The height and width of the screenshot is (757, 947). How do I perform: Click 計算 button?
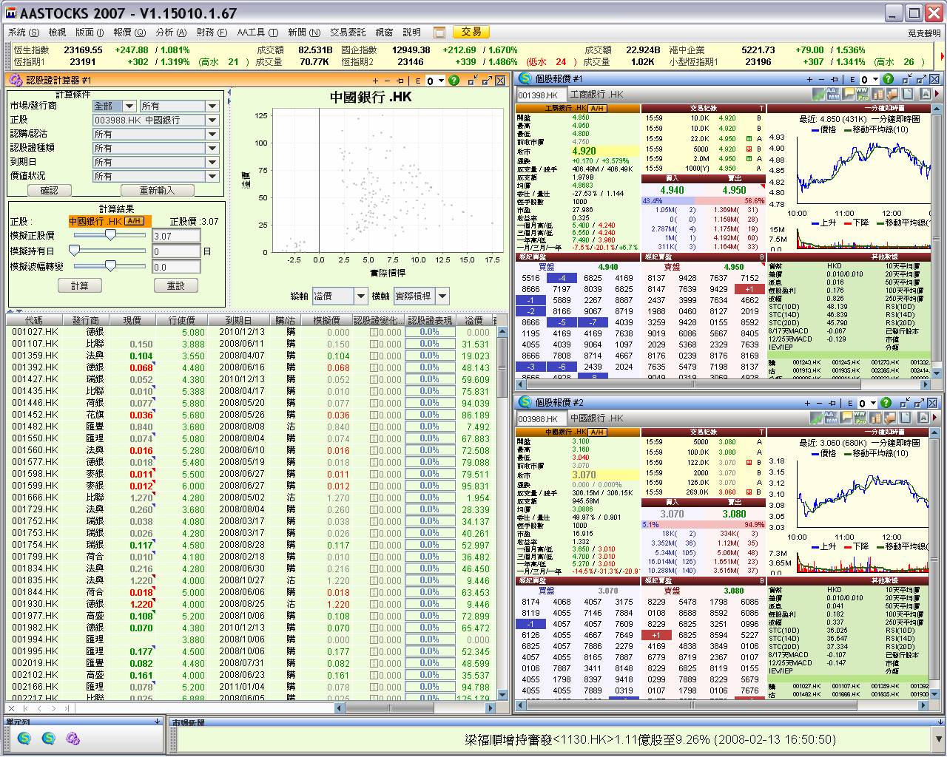[x=80, y=285]
